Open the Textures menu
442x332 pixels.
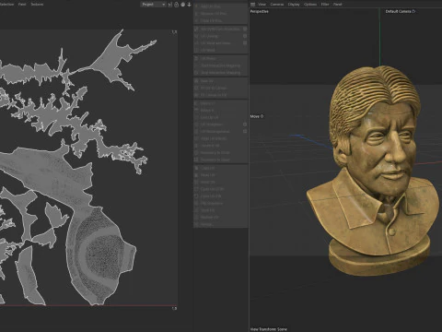(x=37, y=5)
